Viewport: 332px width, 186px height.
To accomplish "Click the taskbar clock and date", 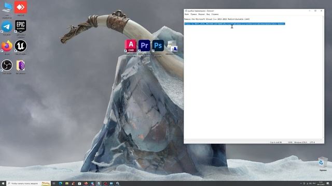I will pyautogui.click(x=321, y=183).
